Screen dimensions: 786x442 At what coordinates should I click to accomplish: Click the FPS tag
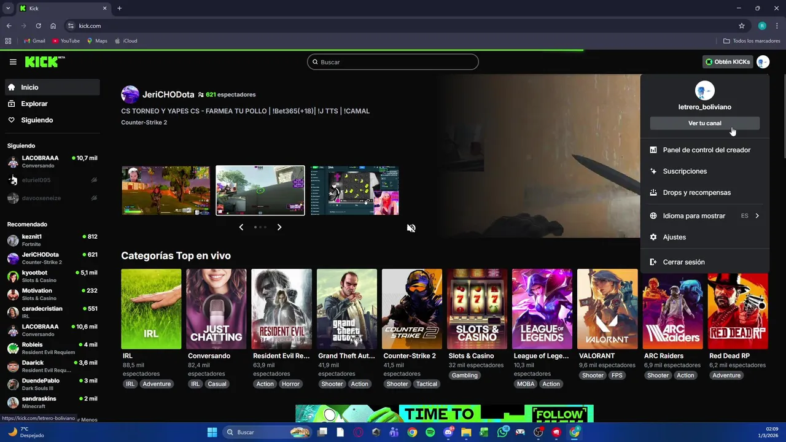point(617,375)
